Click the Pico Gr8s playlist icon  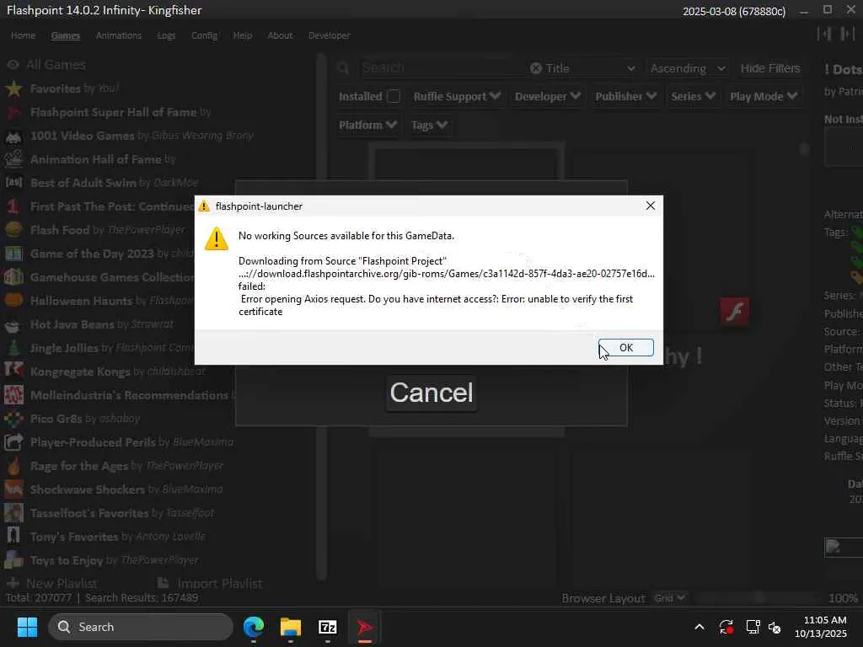tap(13, 419)
